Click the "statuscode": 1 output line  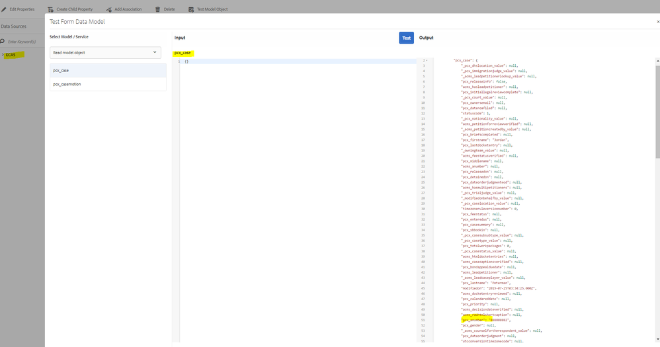point(476,114)
